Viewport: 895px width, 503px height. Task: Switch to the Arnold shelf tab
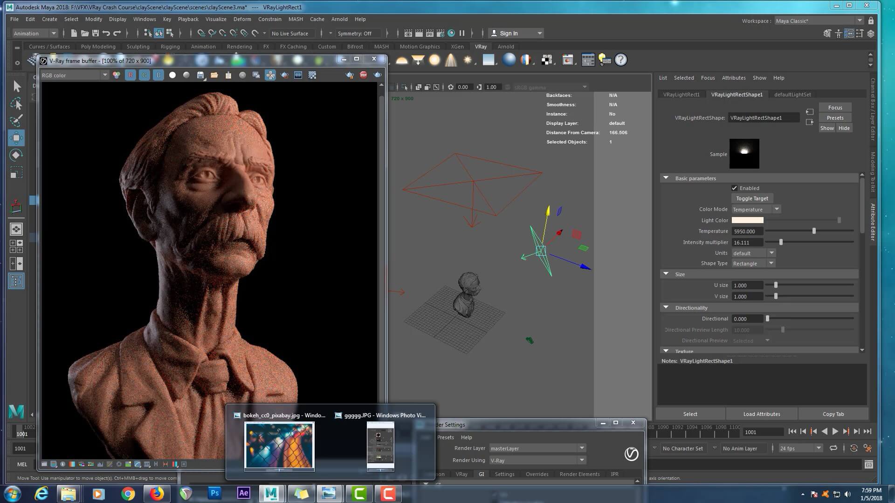pos(505,47)
